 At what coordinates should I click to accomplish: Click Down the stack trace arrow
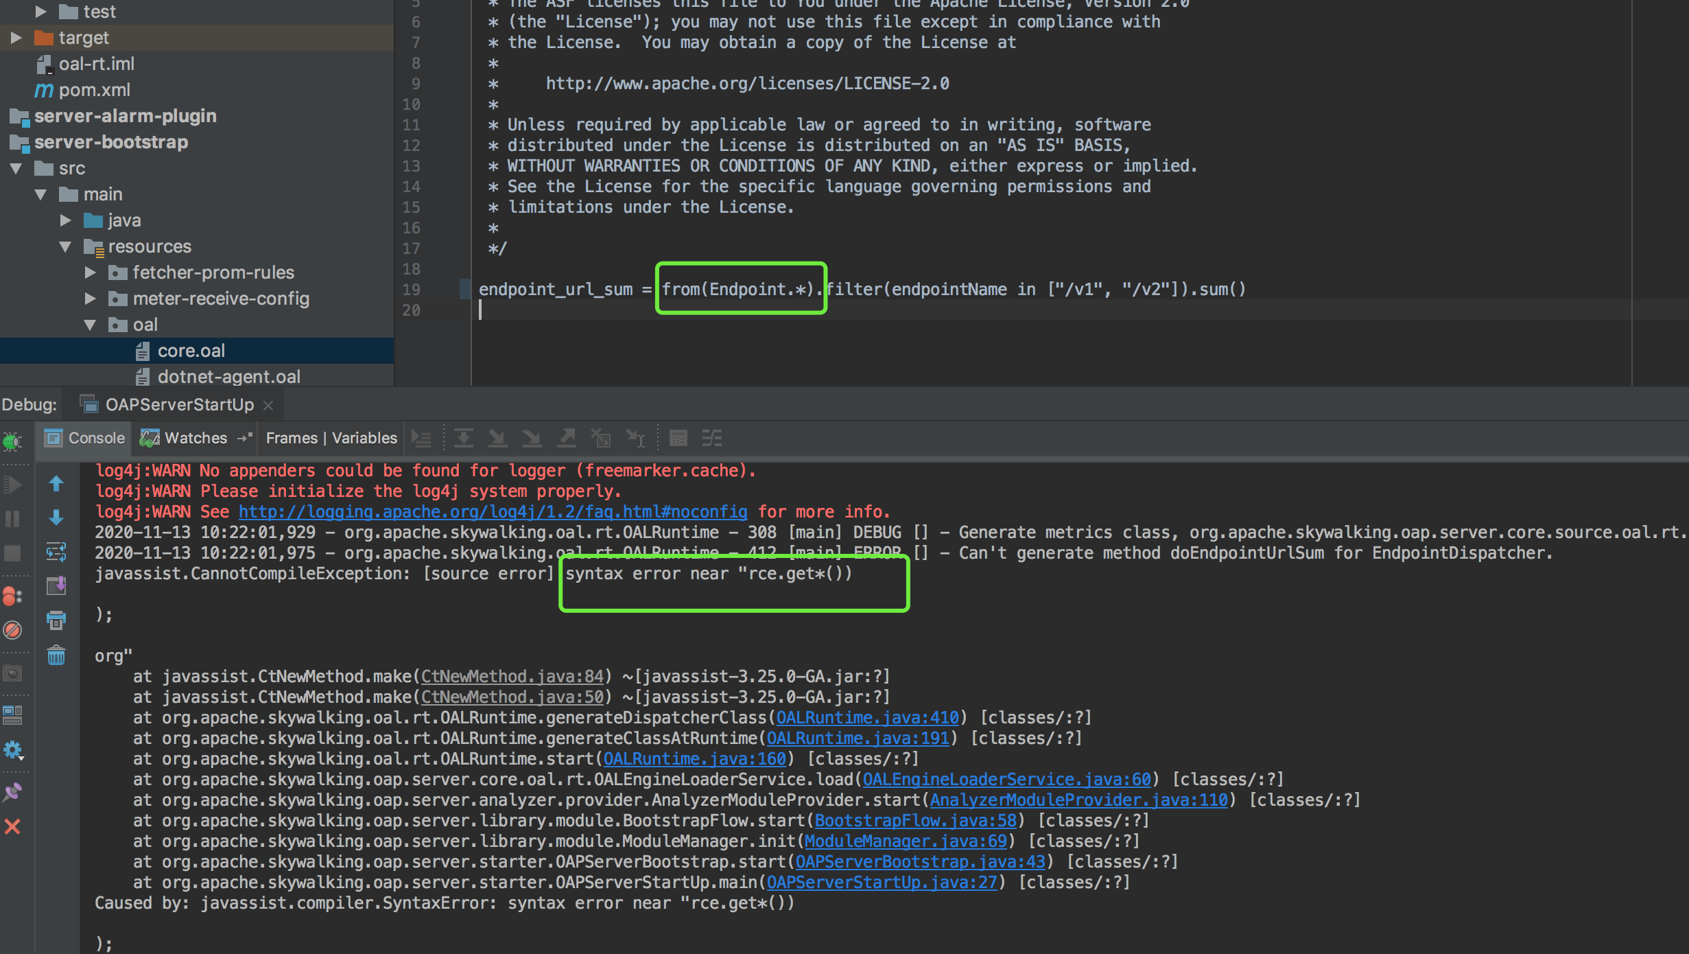[x=56, y=517]
